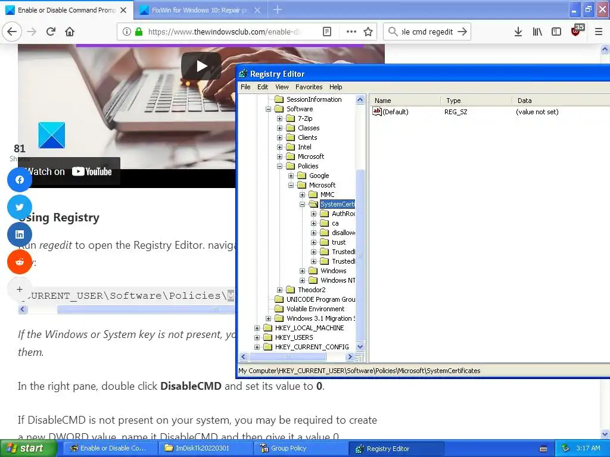The height and width of the screenshot is (457, 610).
Task: Open a new browser tab with plus
Action: coord(278,10)
